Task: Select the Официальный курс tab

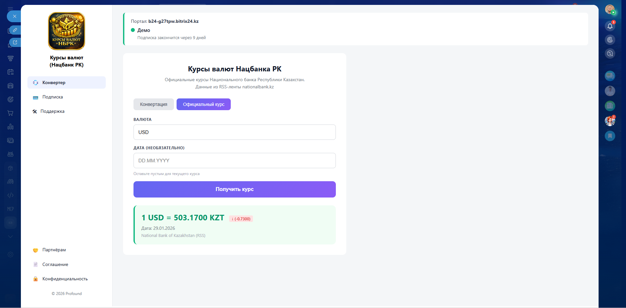Action: pos(204,104)
